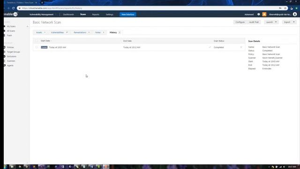Click the Tenable.io logo
Viewport: 300px width, 169px height.
11,14
